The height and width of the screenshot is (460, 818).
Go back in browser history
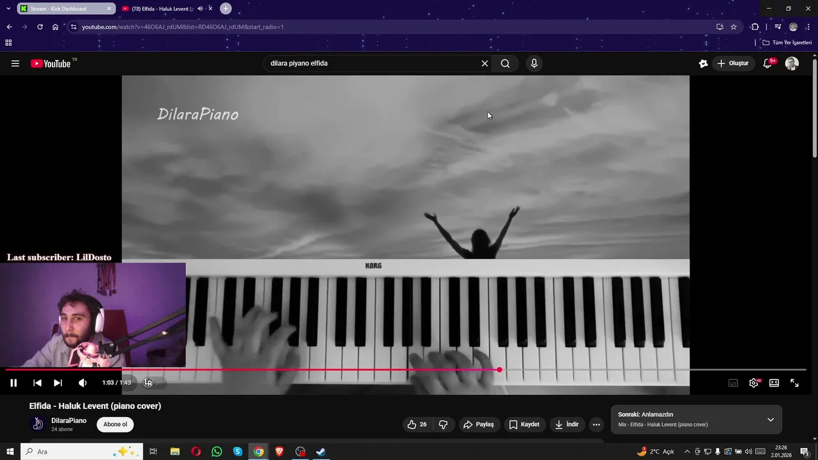click(x=9, y=27)
